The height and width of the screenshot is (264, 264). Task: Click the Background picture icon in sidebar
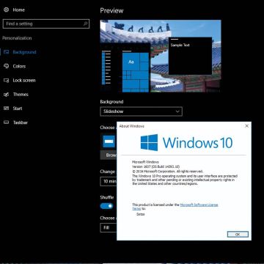coord(7,52)
